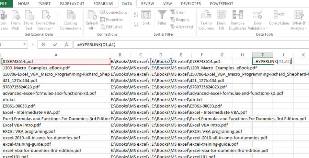Select excel-2010-all-in-one-for-dummies.pdf in column A
Image resolution: width=309 pixels, height=158 pixels.
[x=56, y=138]
